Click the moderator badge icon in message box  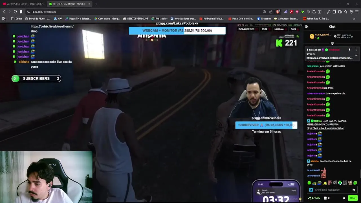pyautogui.click(x=311, y=190)
